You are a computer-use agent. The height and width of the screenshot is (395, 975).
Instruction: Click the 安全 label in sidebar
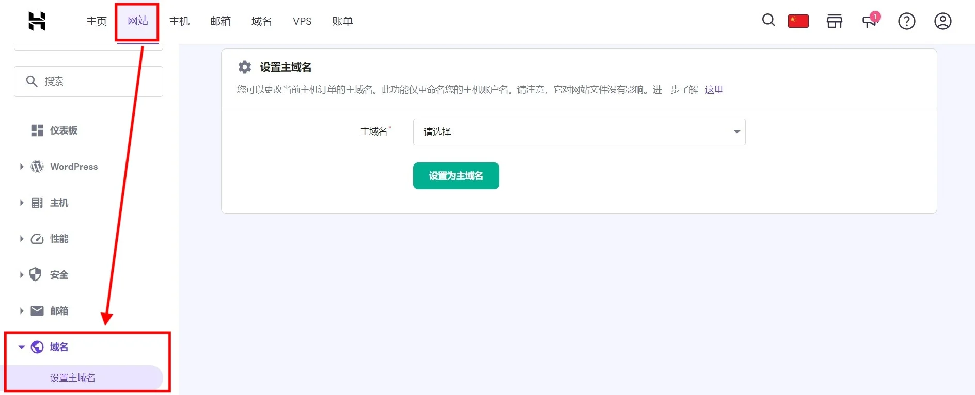[59, 275]
